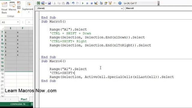The width and height of the screenshot is (192, 108).
Task: Stop execution with the Reset button
Action: coord(91,3)
